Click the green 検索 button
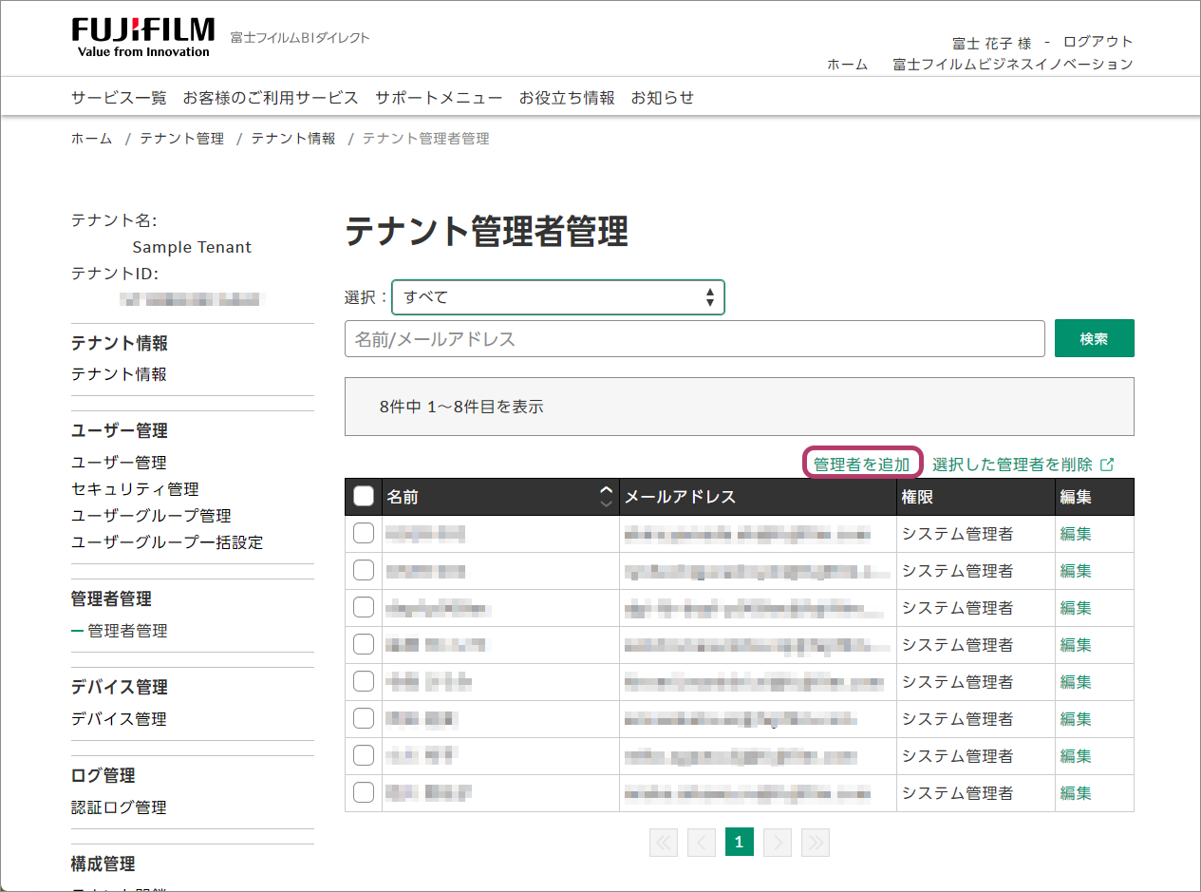Image resolution: width=1201 pixels, height=892 pixels. pyautogui.click(x=1095, y=338)
